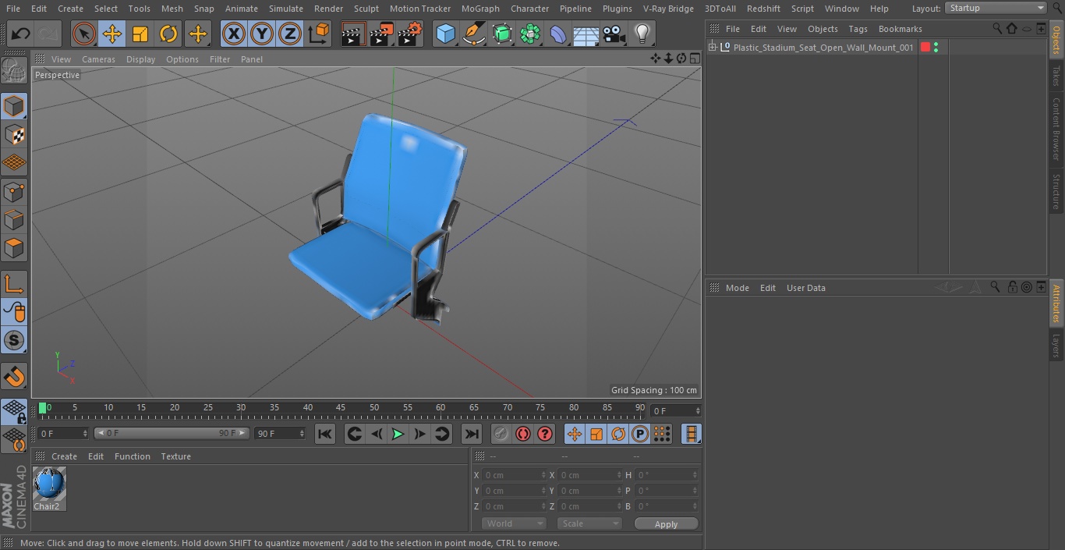Go to start of animation
This screenshot has width=1065, height=550.
pyautogui.click(x=325, y=434)
